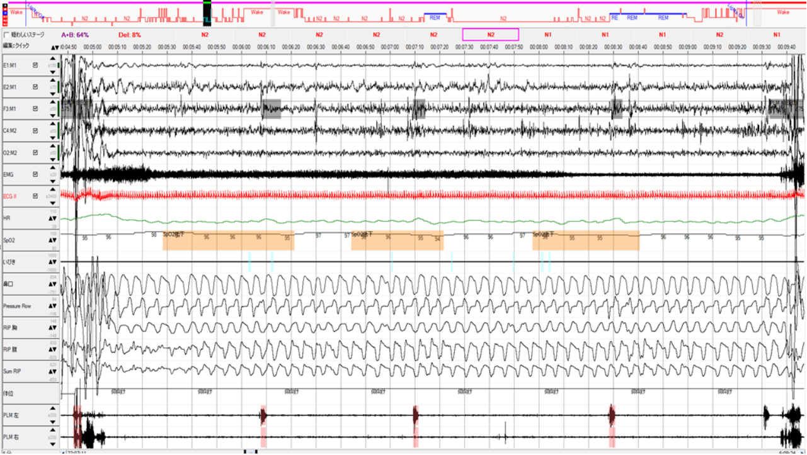The height and width of the screenshot is (455, 807).
Task: Toggle the O2:M2 channel checkbox
Action: click(35, 152)
